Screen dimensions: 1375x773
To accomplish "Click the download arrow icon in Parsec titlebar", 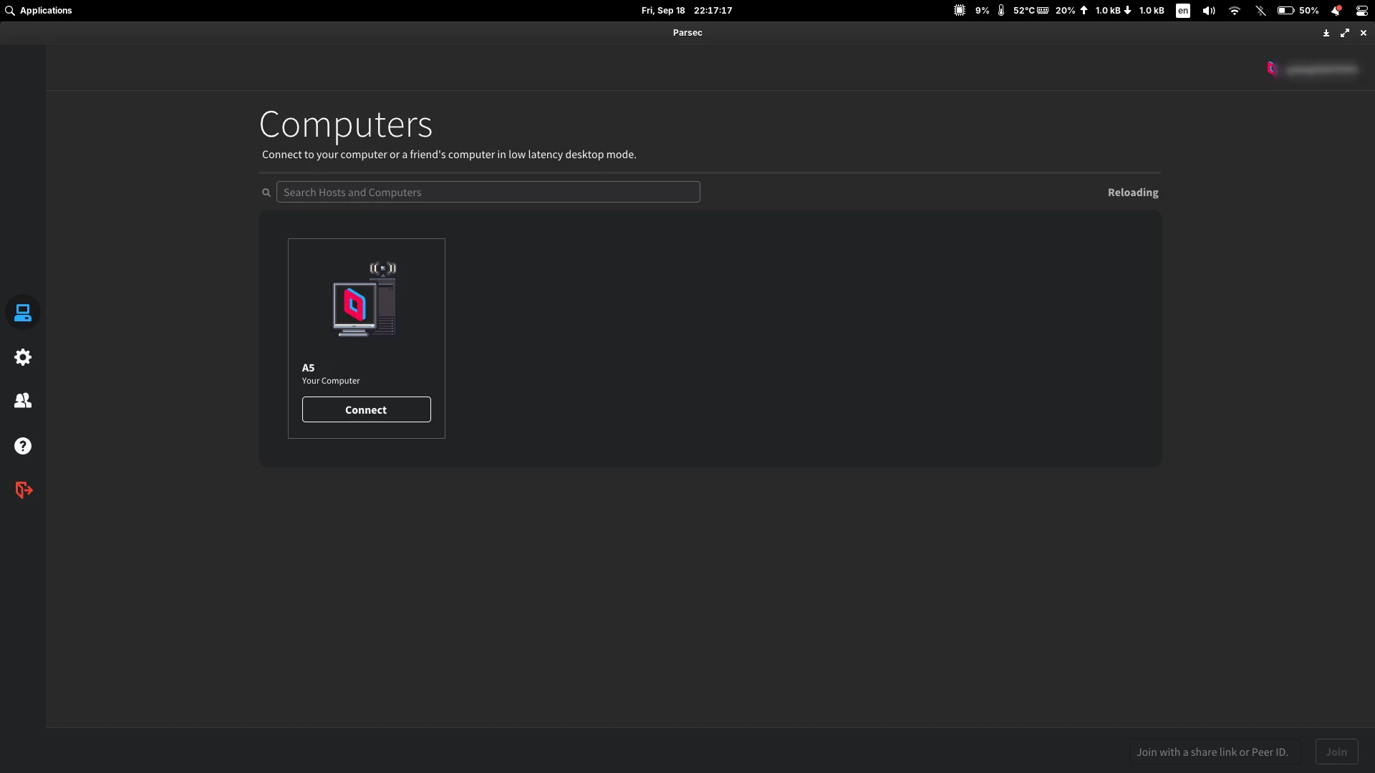I will (x=1326, y=33).
